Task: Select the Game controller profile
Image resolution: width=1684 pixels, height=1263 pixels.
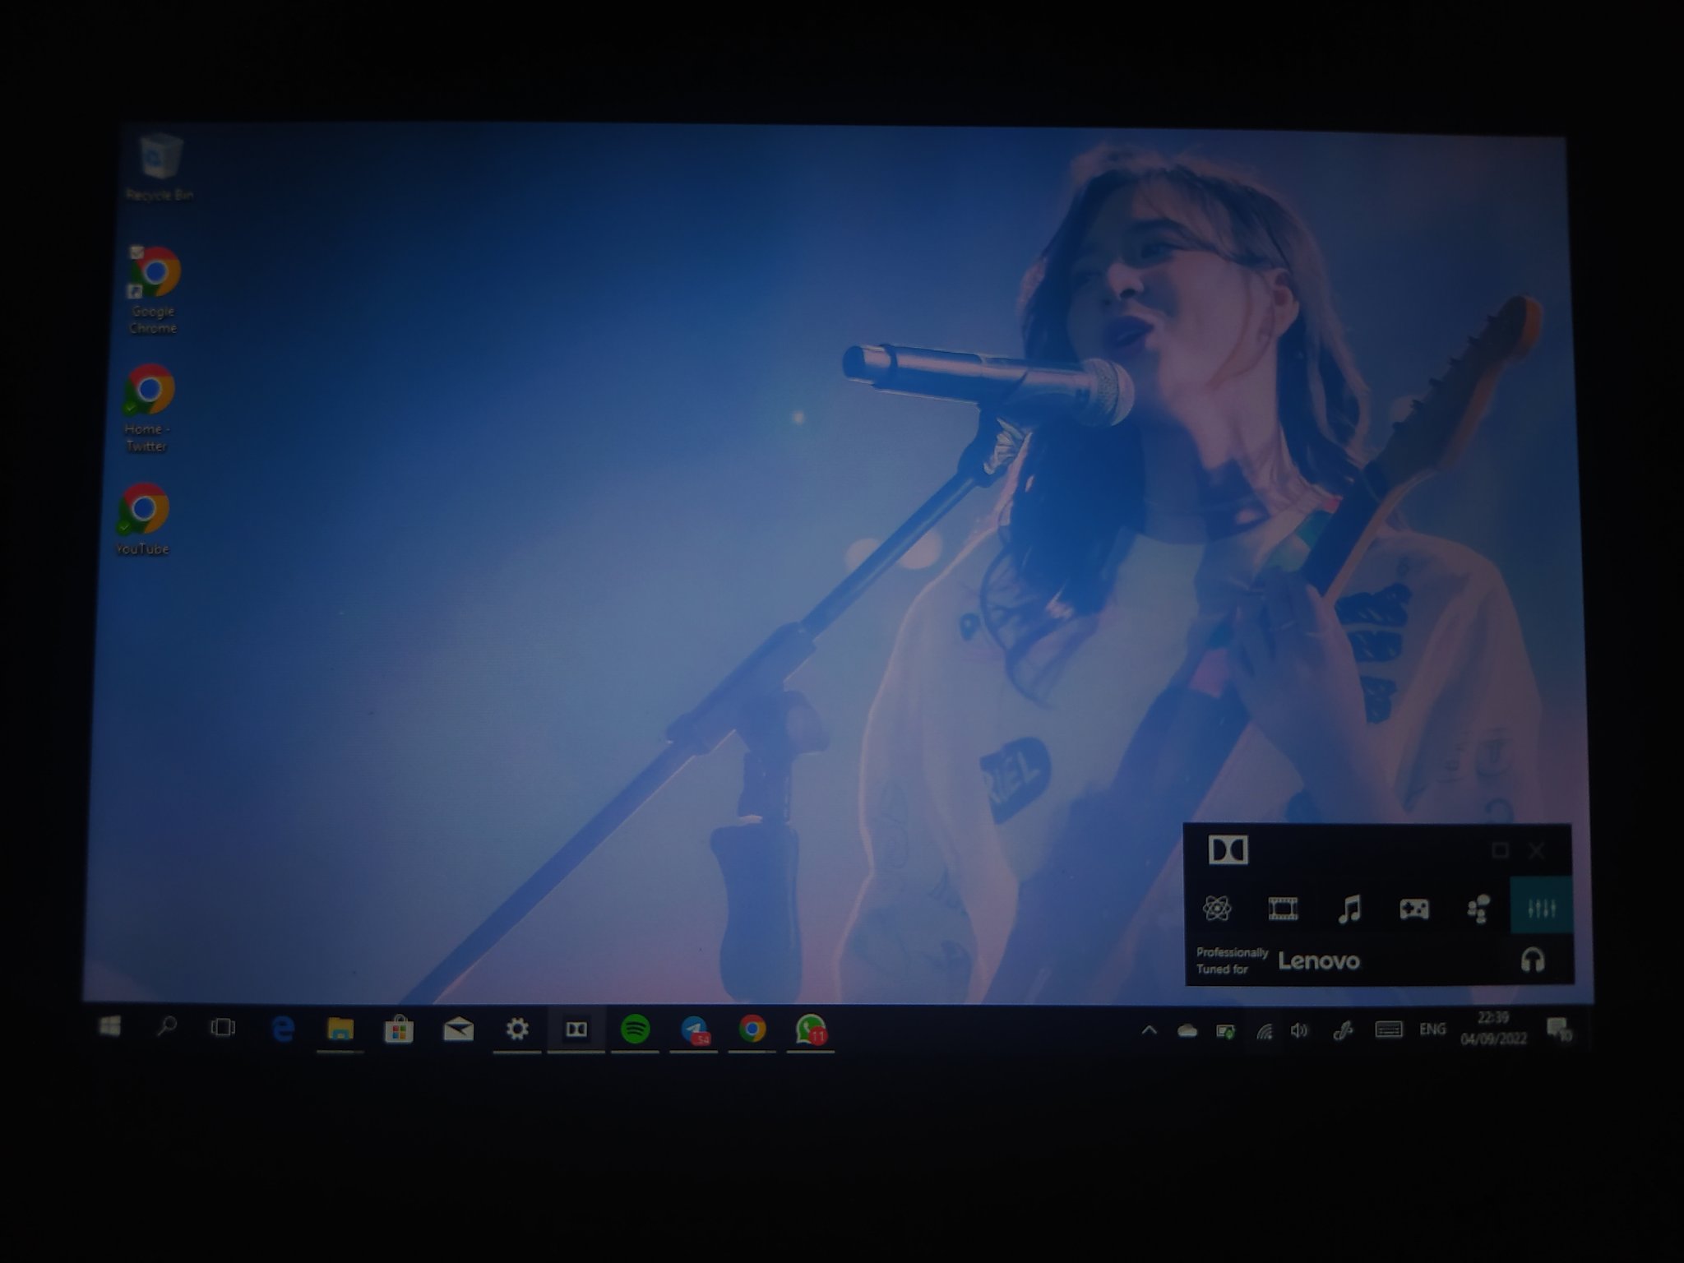Action: [x=1413, y=909]
